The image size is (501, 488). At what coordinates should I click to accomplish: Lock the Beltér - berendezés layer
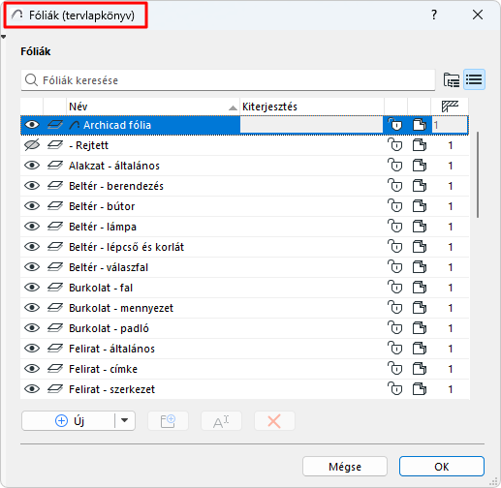click(395, 186)
